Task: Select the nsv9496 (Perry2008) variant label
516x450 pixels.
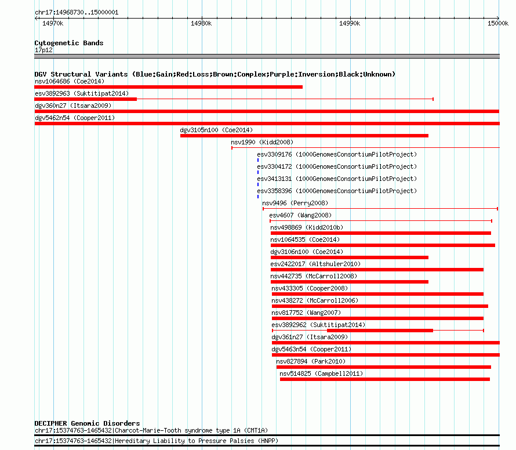Action: pyautogui.click(x=295, y=203)
